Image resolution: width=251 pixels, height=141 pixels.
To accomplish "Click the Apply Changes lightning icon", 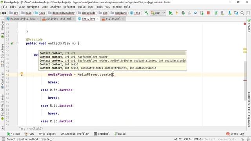I will click(x=177, y=13).
